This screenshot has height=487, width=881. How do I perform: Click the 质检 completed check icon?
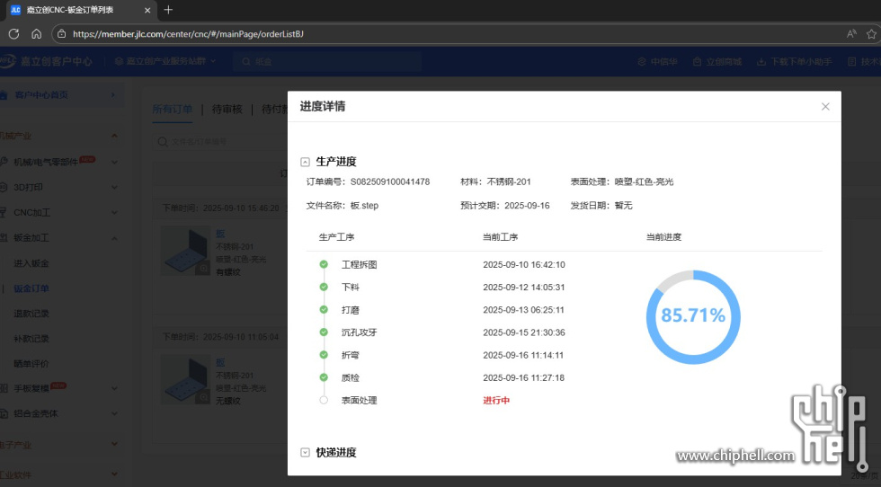324,377
